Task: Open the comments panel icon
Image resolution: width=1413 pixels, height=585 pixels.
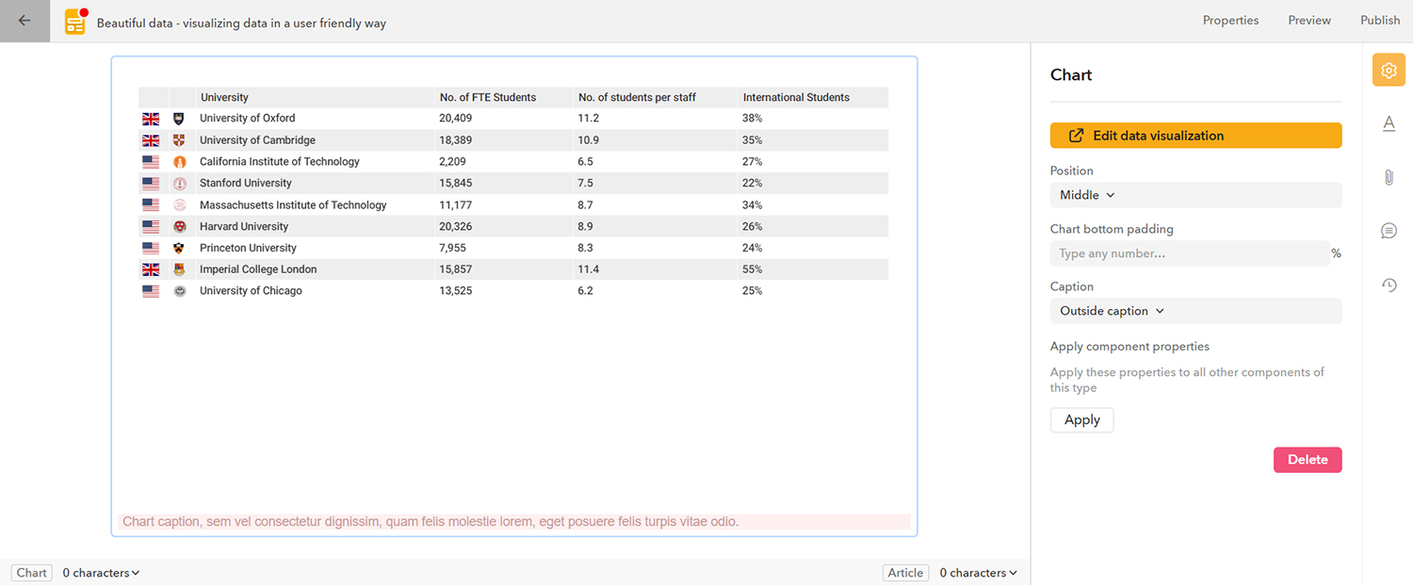Action: [1389, 231]
